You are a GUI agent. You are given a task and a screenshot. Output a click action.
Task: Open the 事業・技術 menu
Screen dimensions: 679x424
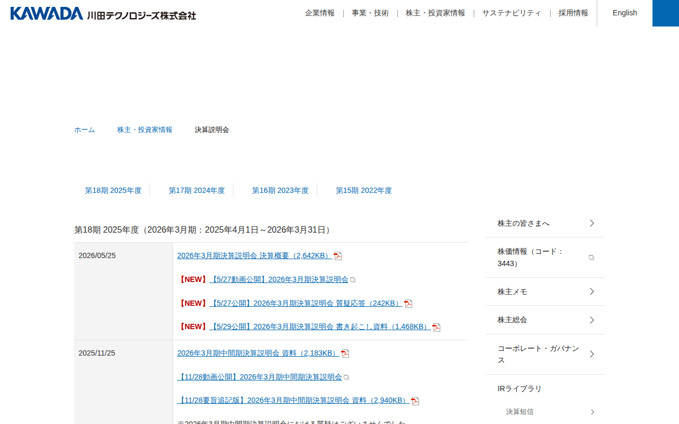(x=370, y=13)
